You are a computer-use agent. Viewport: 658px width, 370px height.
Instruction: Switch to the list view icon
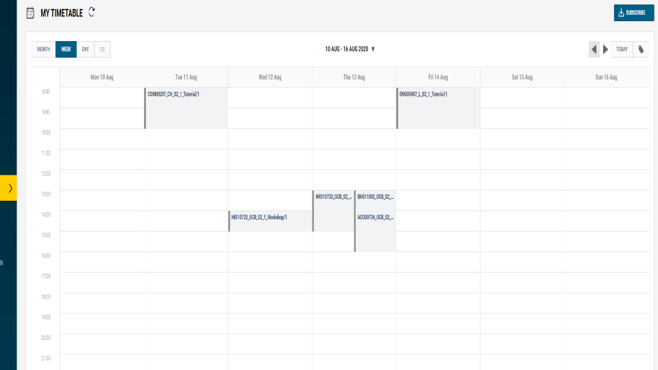click(x=102, y=49)
